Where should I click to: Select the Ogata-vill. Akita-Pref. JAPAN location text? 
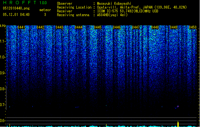142,7
